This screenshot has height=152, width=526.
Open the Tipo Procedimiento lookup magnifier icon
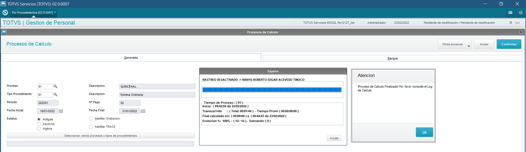(x=55, y=95)
